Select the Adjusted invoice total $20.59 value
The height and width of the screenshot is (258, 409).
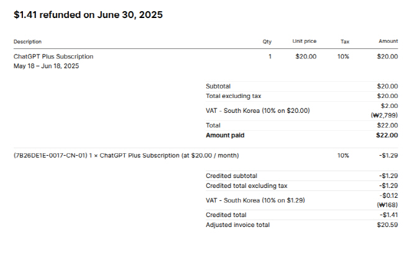click(x=387, y=225)
